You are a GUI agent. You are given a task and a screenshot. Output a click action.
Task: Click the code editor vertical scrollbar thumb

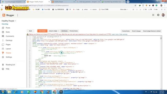[161, 38]
